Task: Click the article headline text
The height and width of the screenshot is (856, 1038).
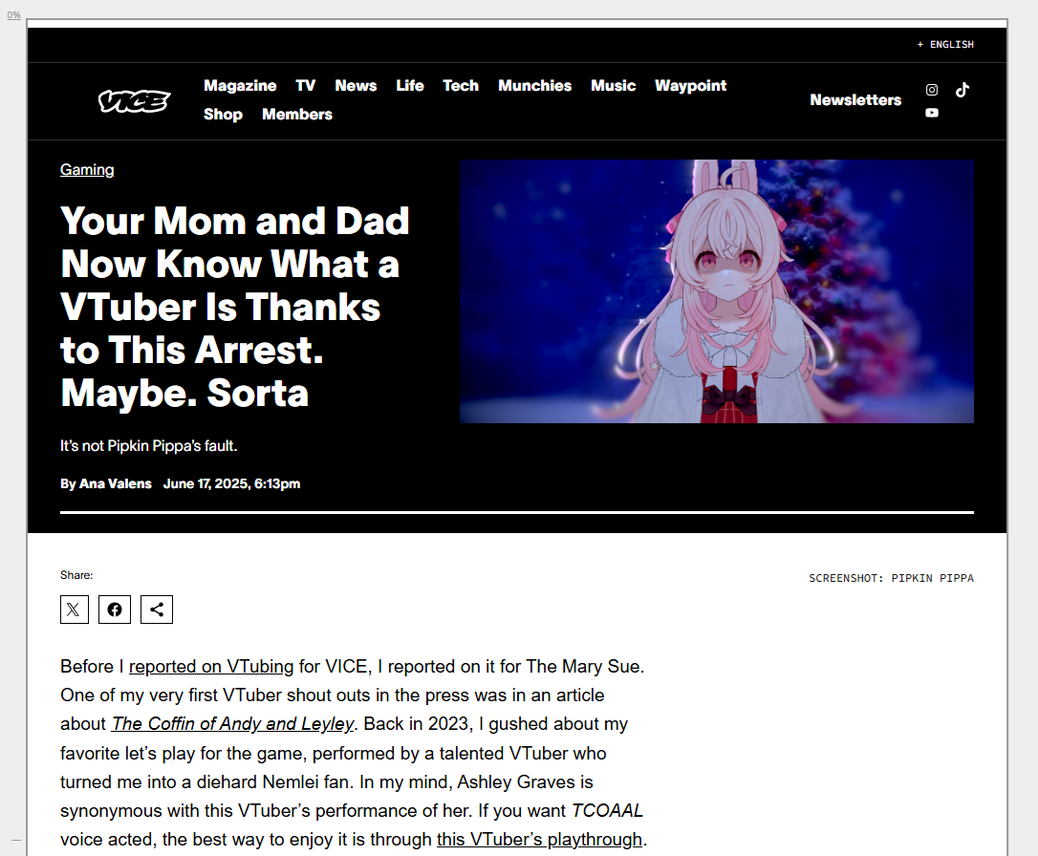Action: (x=235, y=307)
